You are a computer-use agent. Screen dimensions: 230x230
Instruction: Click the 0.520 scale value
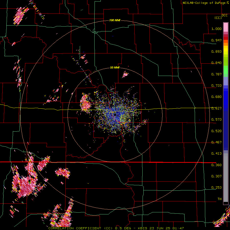point(216,131)
